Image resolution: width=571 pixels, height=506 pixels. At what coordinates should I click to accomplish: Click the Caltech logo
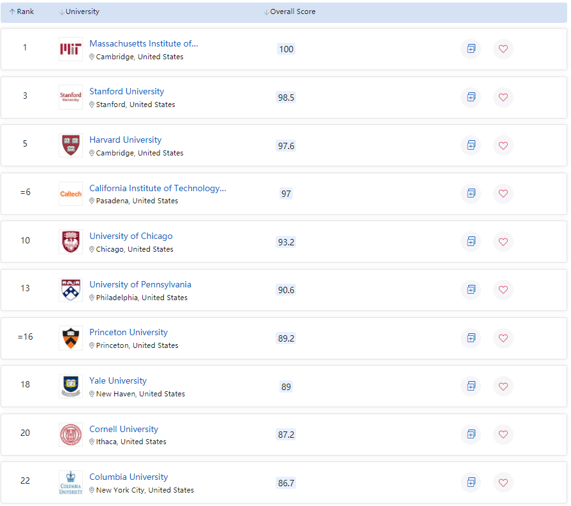coord(71,194)
